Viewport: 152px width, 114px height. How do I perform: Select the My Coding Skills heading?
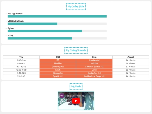76,6
